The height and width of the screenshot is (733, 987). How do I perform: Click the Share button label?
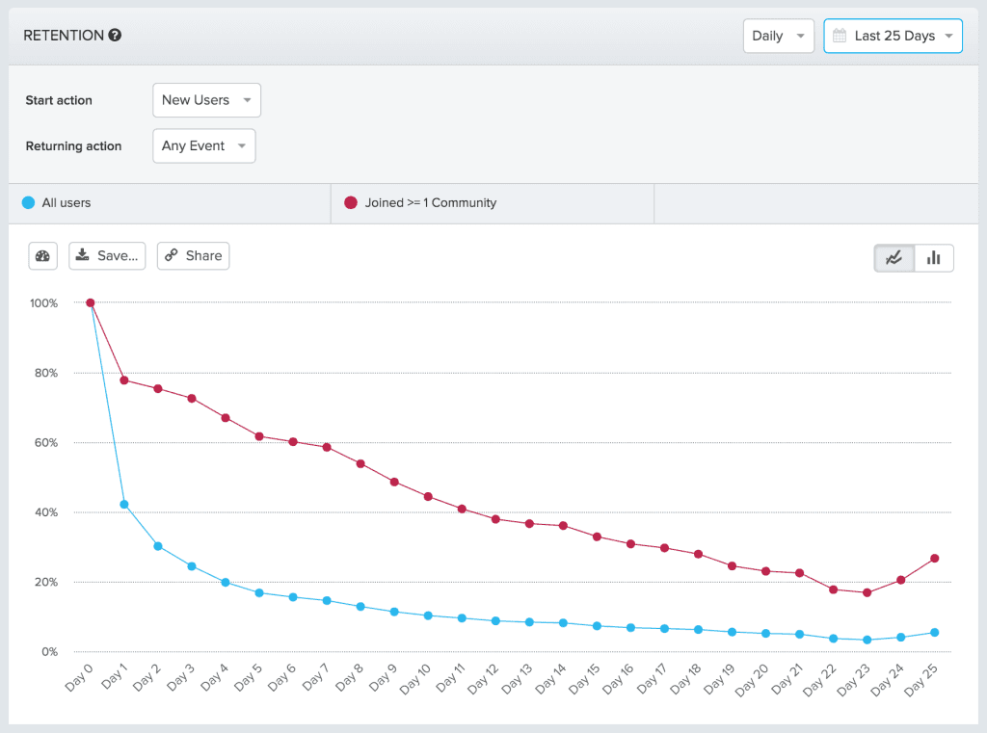(203, 256)
